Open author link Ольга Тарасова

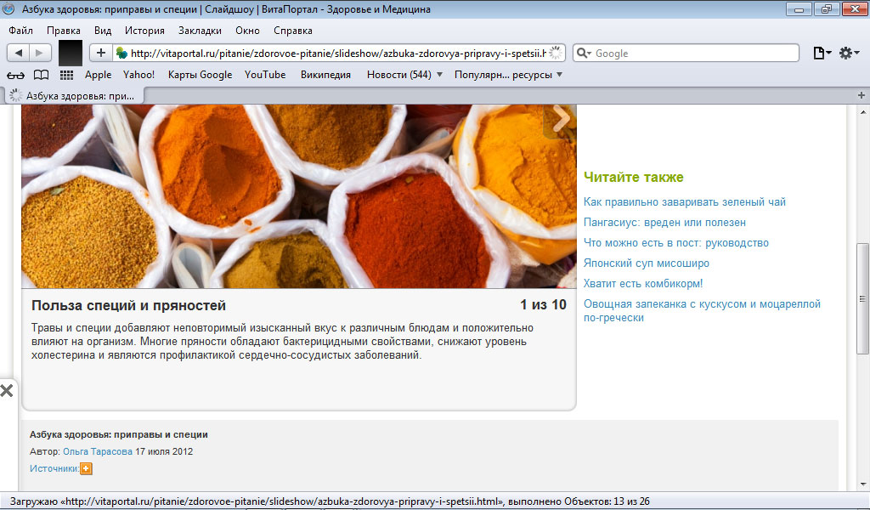tap(98, 451)
